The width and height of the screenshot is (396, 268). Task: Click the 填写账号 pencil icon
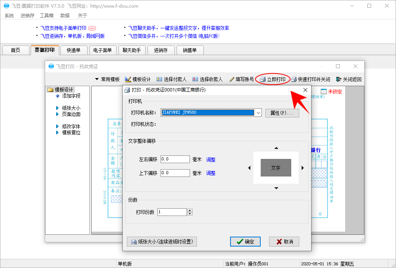click(232, 79)
